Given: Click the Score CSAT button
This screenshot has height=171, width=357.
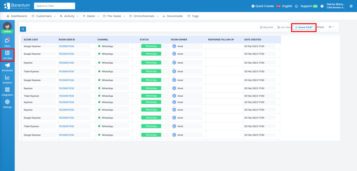Looking at the screenshot, I should (304, 27).
